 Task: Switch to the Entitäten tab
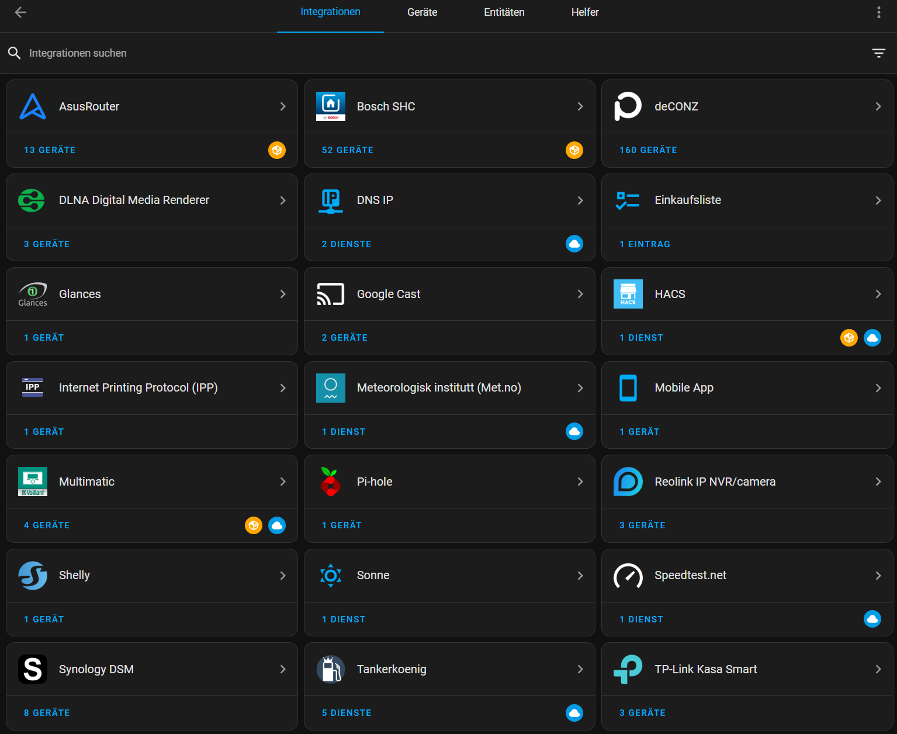pyautogui.click(x=504, y=12)
